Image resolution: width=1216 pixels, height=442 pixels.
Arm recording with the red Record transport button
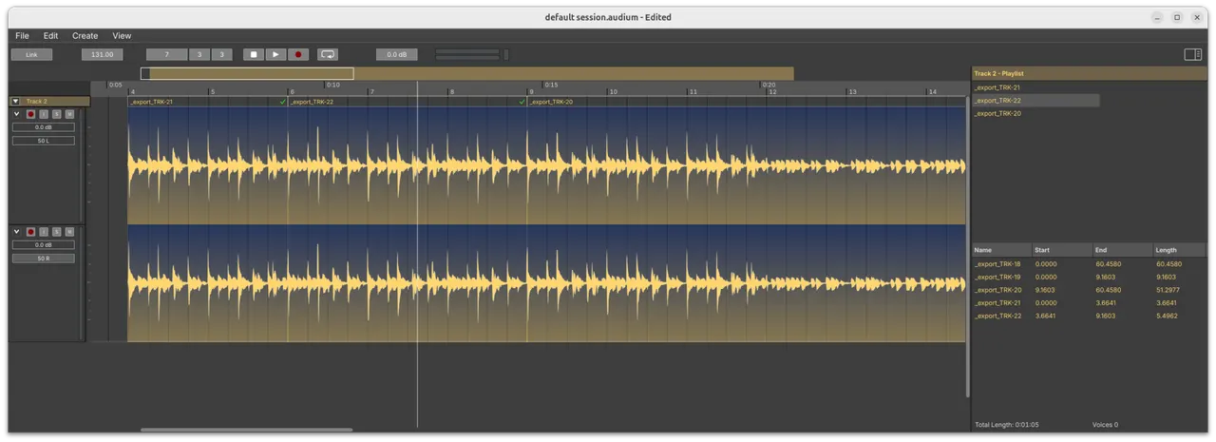click(x=297, y=55)
